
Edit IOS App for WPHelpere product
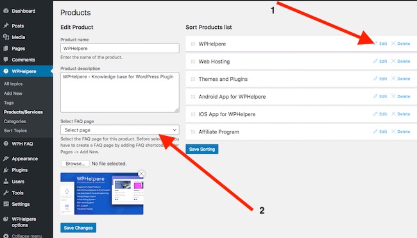point(380,114)
